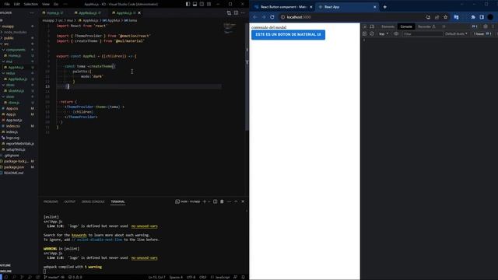Click the 'keywords' link in terminal
Viewport: 498px width, 280px height.
pos(79,235)
